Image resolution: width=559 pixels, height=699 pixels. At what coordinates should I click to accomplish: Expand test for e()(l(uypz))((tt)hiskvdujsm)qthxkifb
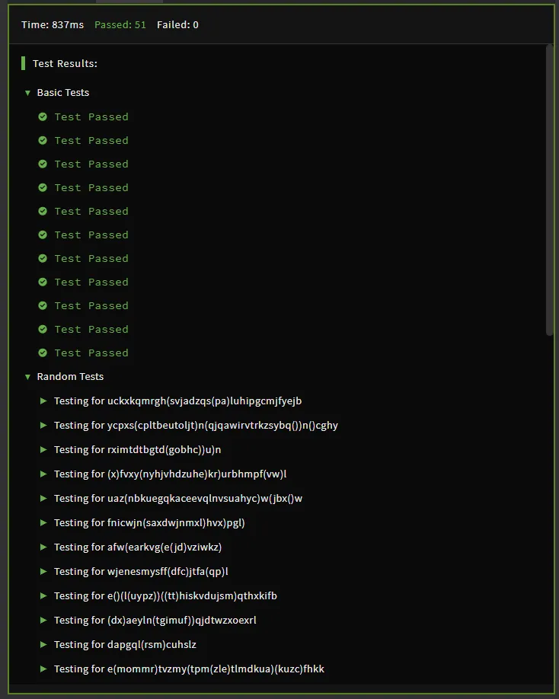click(43, 595)
